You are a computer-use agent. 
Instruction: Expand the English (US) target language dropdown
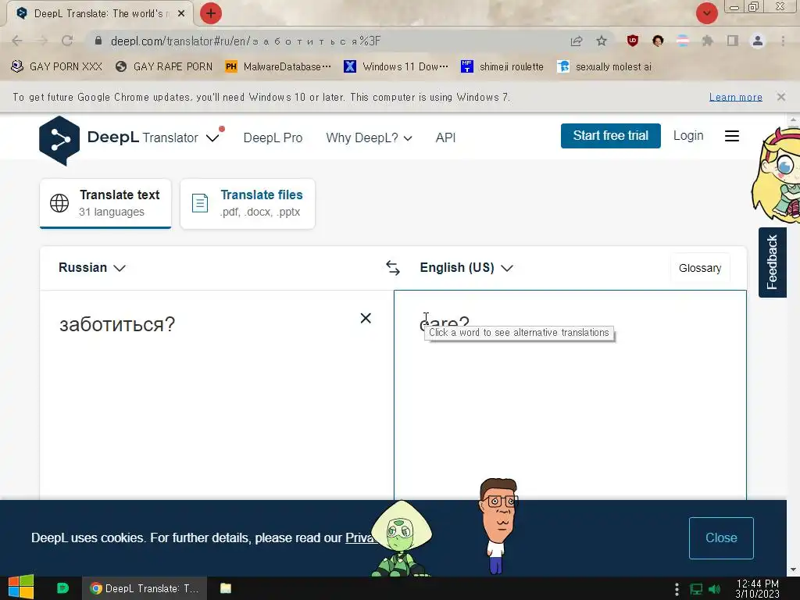point(466,268)
